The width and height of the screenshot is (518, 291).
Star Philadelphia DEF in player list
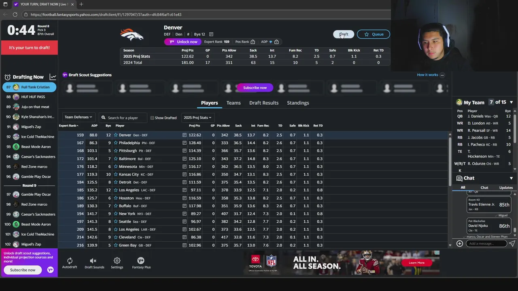[115, 143]
